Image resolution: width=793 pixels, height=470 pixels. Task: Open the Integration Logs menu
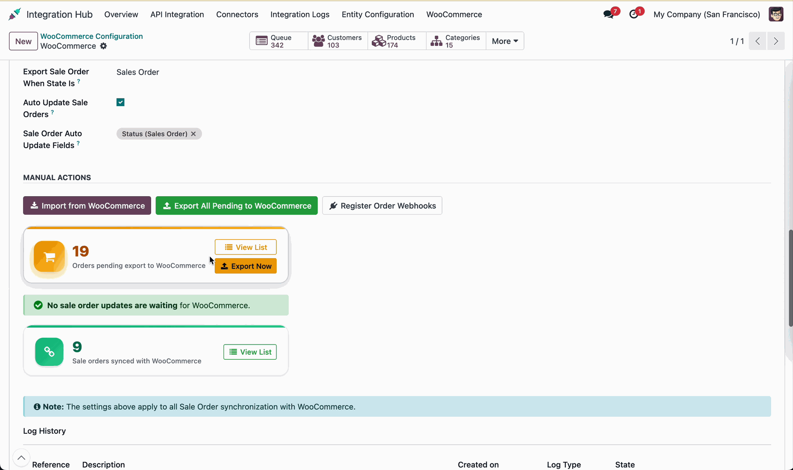tap(300, 14)
